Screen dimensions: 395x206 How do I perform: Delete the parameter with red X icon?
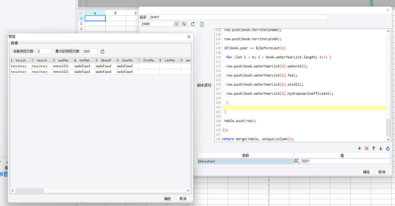367,148
